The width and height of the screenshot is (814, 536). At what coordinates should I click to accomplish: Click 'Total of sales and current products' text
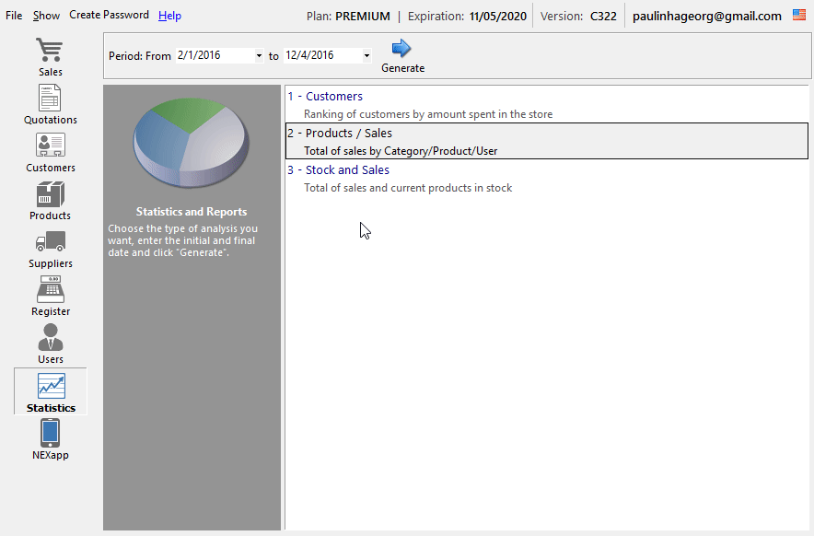click(x=408, y=188)
